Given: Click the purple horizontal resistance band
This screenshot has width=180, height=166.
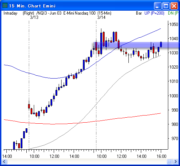Looking at the screenshot, I should tap(136, 45).
